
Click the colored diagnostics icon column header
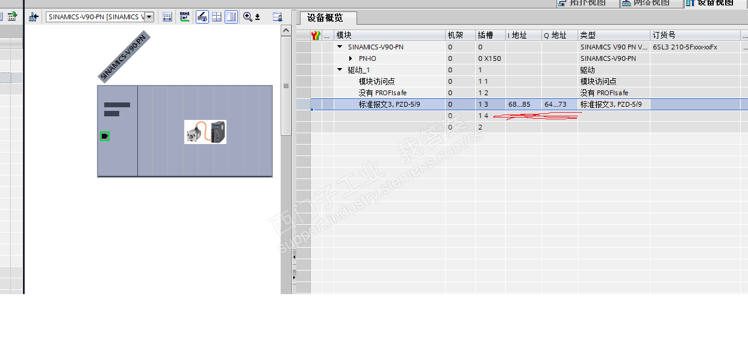316,36
